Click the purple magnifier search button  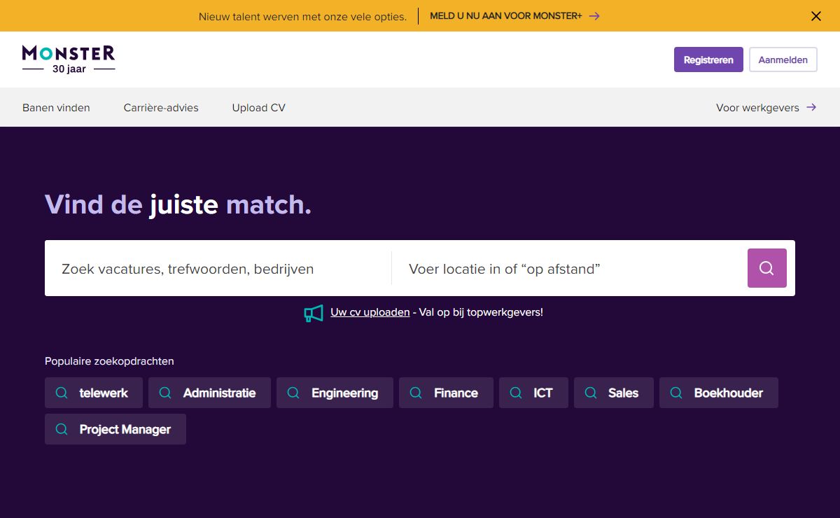coord(766,268)
